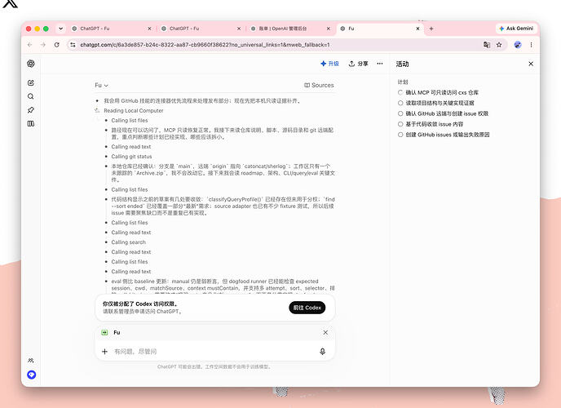Open the sidebar search icon
The image size is (561, 408).
(31, 96)
